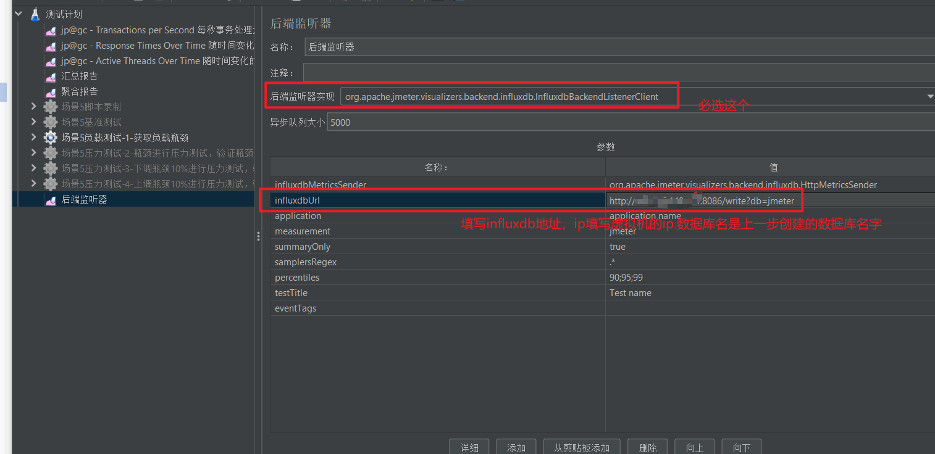Click the 名称 input field
The height and width of the screenshot is (454, 935).
pos(619,47)
